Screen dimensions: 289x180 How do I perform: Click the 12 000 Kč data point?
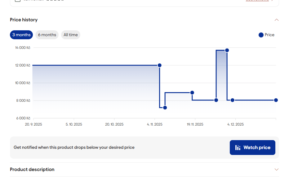159,65
